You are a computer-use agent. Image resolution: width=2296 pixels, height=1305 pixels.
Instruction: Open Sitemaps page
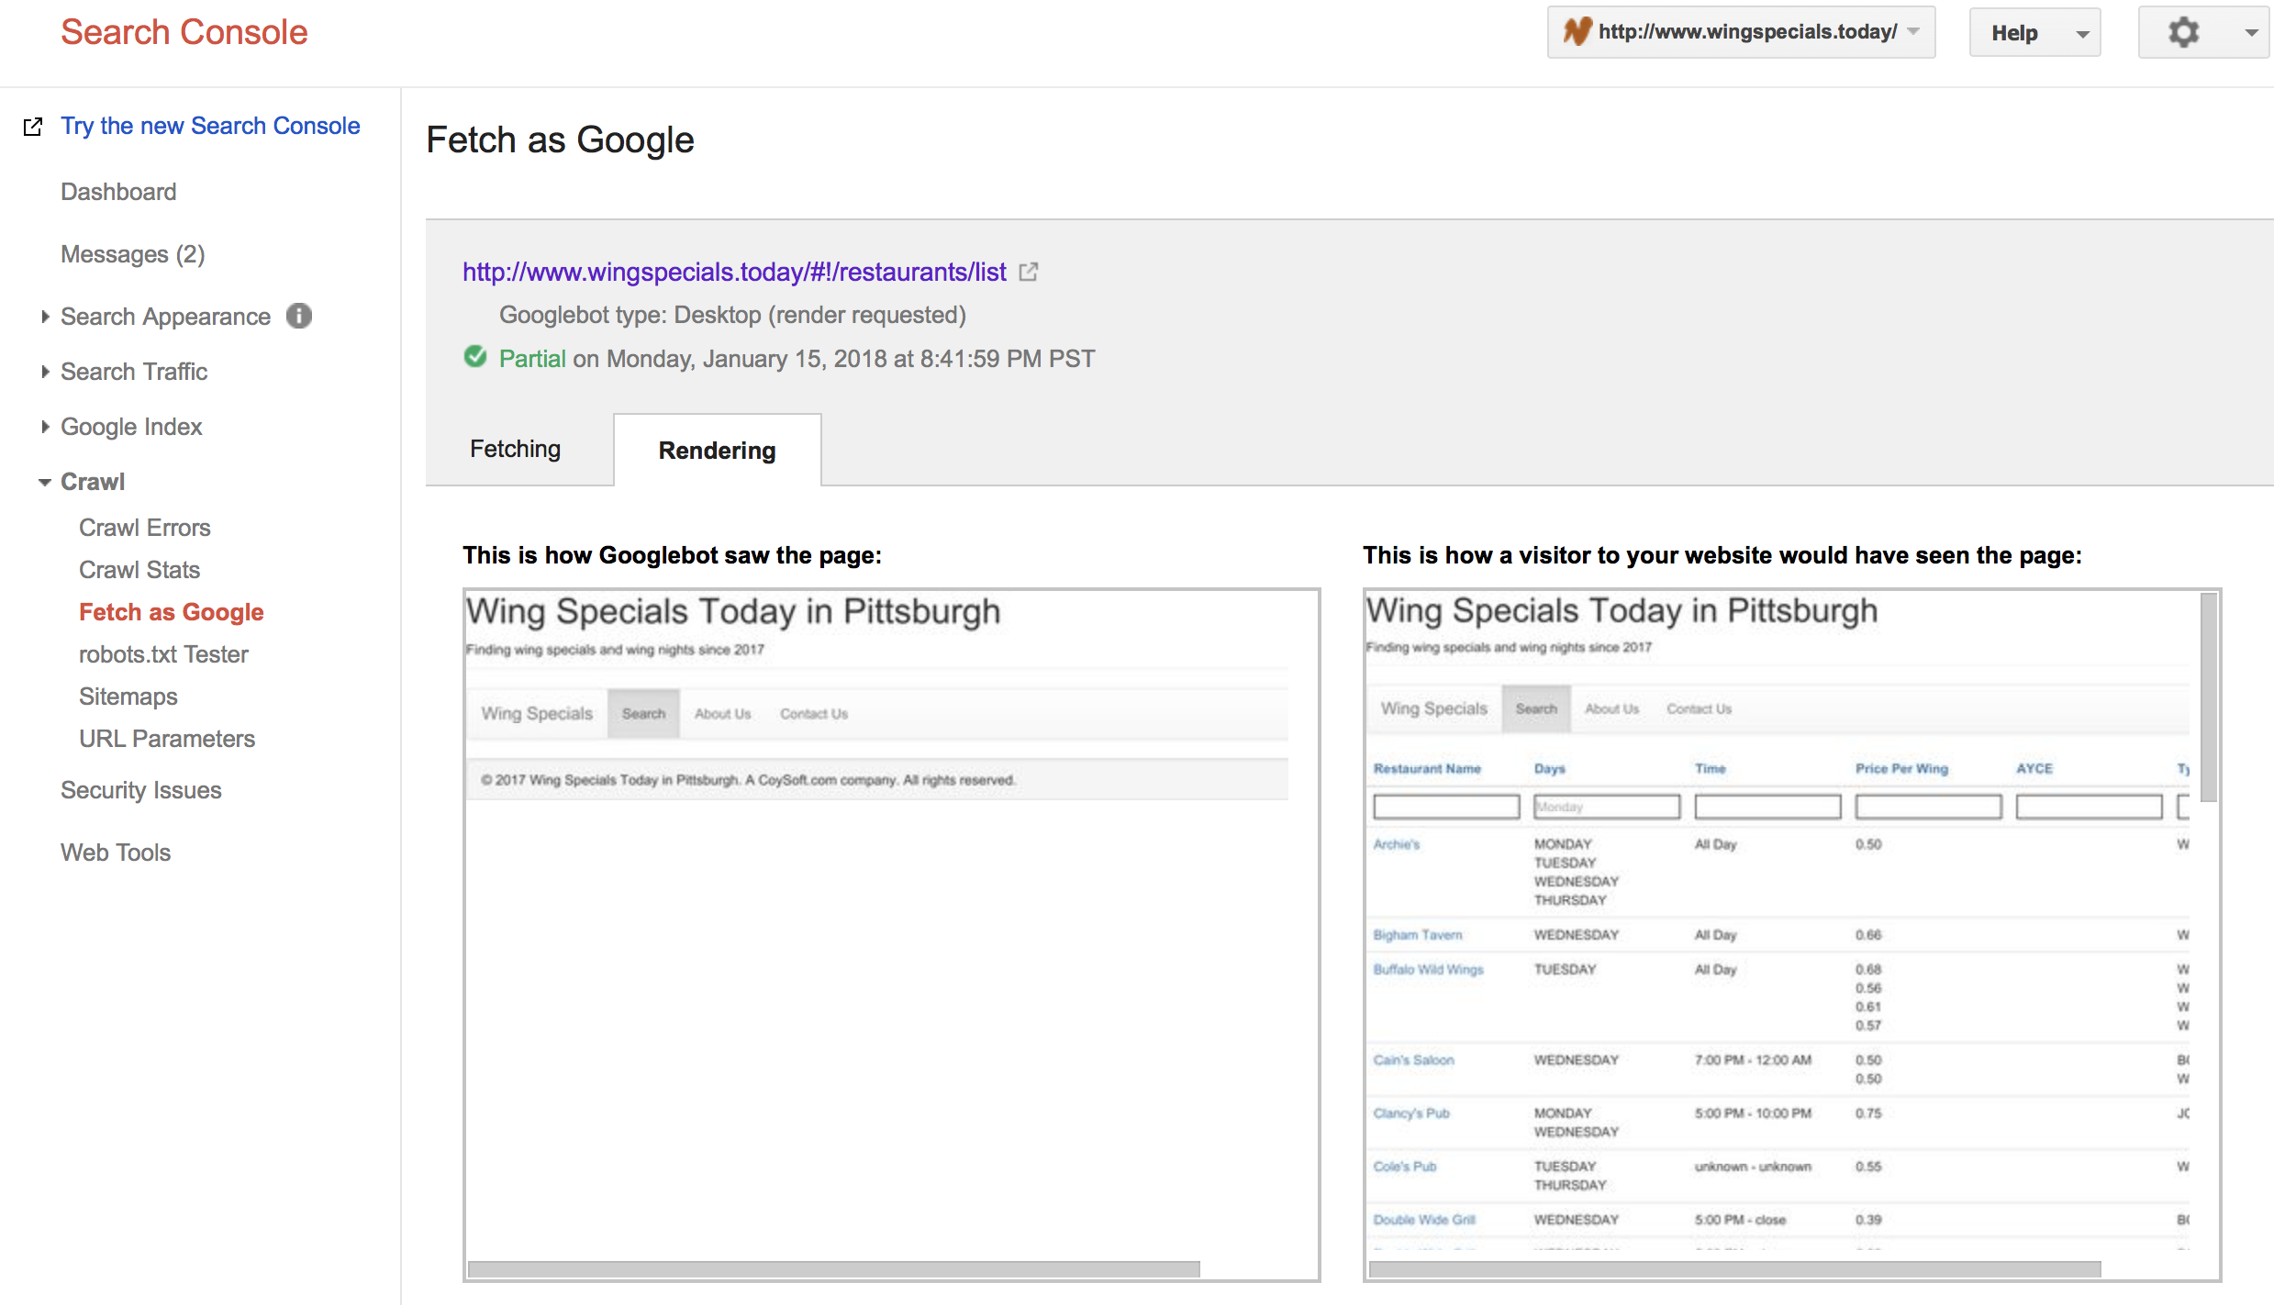[128, 697]
